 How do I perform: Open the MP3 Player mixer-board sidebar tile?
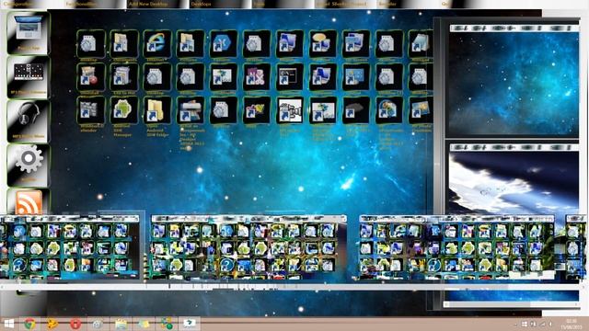pyautogui.click(x=29, y=77)
